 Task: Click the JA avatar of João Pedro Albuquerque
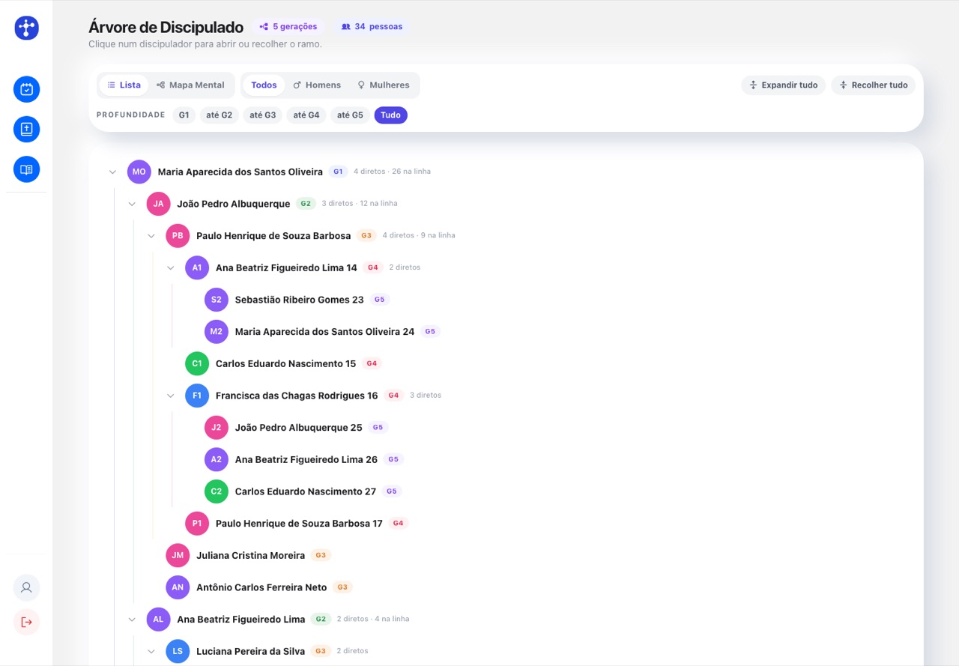click(158, 204)
